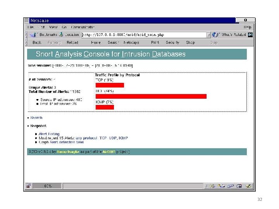This screenshot has height=209, width=279.
Task: Click the Reload toolbar button
Action: click(72, 43)
